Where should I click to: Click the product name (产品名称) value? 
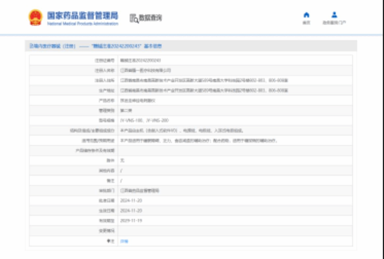(138, 101)
